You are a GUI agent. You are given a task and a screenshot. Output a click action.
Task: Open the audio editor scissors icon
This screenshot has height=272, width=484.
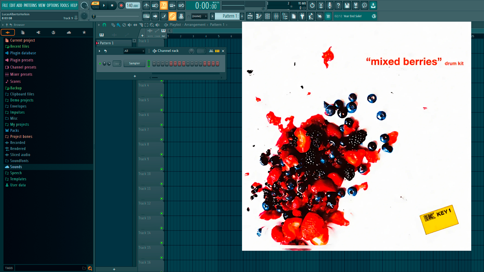pyautogui.click(x=321, y=5)
